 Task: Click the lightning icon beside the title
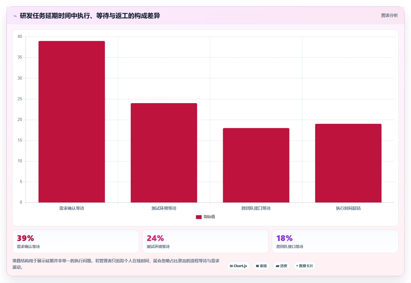pos(15,16)
